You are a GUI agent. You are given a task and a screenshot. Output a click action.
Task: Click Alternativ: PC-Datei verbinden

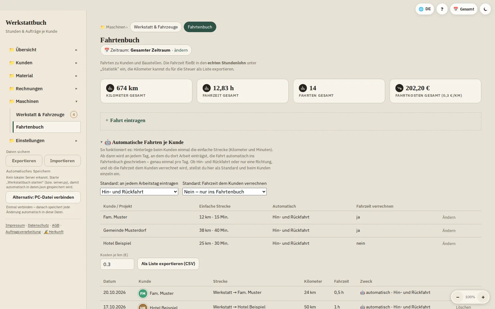[x=43, y=197]
